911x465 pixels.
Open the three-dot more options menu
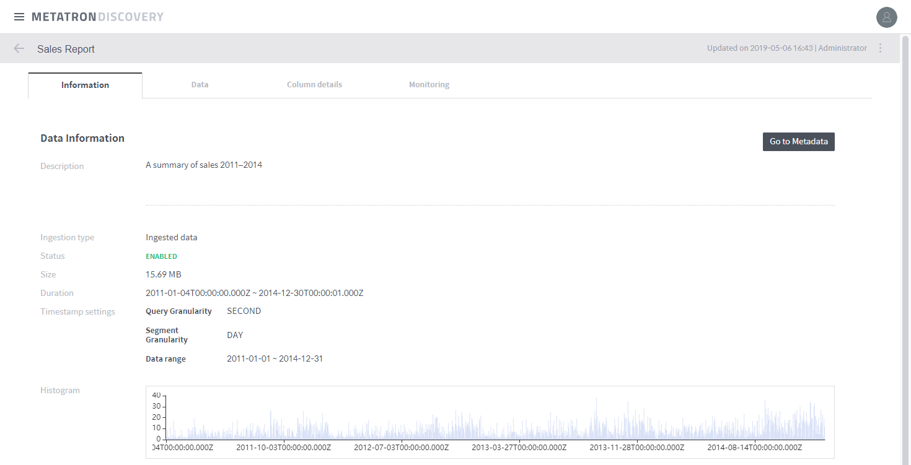click(881, 48)
